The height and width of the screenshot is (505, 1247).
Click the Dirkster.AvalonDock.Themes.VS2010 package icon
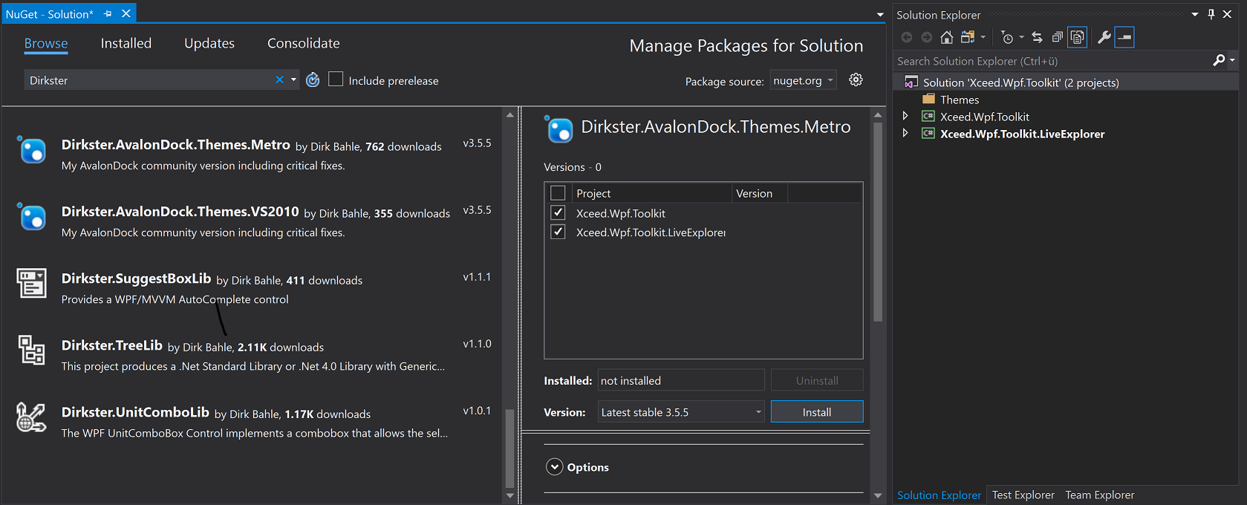(x=31, y=217)
